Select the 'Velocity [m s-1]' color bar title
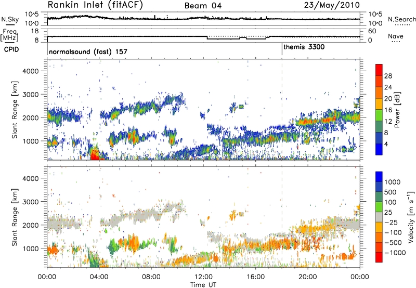The width and height of the screenshot is (416, 288). [x=411, y=217]
